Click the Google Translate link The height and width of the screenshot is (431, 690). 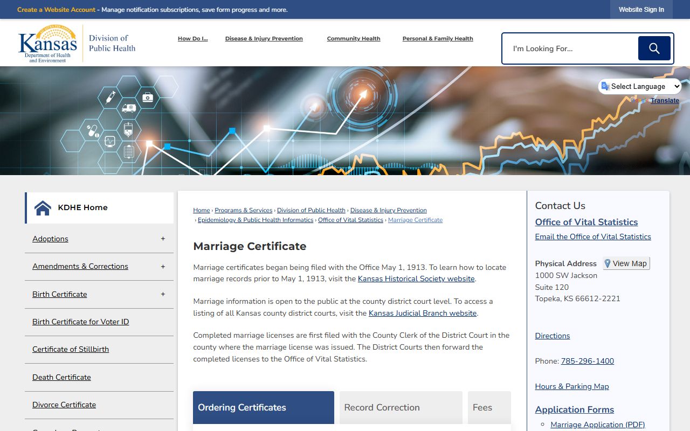click(x=665, y=101)
